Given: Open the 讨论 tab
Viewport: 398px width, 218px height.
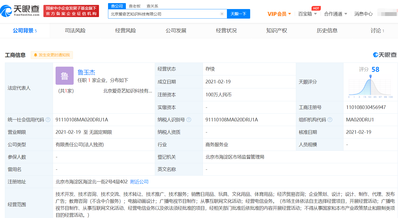Looking at the screenshot, I should tap(377, 31).
